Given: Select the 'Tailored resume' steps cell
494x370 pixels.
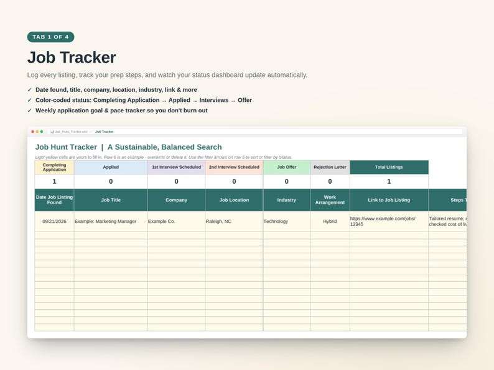Looking at the screenshot, I should [x=448, y=221].
